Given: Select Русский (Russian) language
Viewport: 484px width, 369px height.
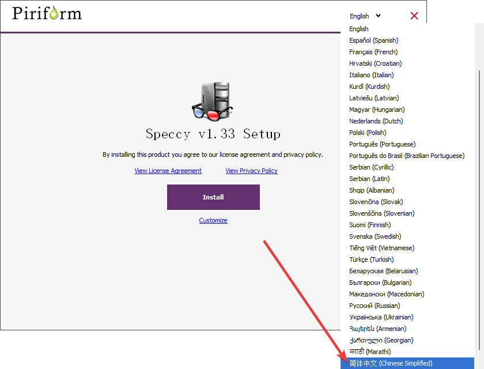Looking at the screenshot, I should tap(407, 306).
